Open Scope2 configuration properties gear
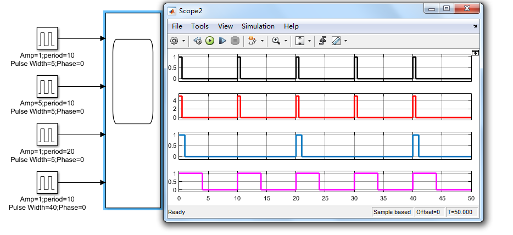 tap(174, 41)
